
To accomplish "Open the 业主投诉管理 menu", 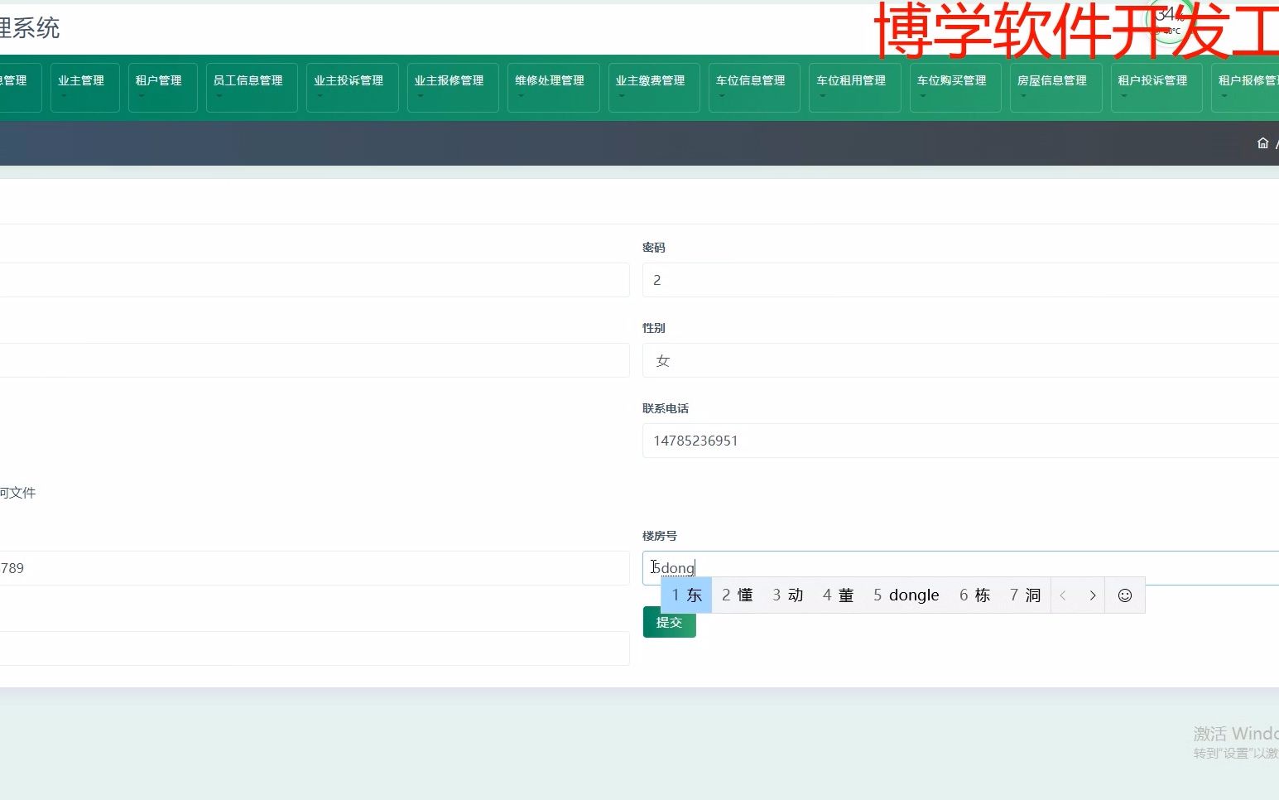I will click(352, 87).
